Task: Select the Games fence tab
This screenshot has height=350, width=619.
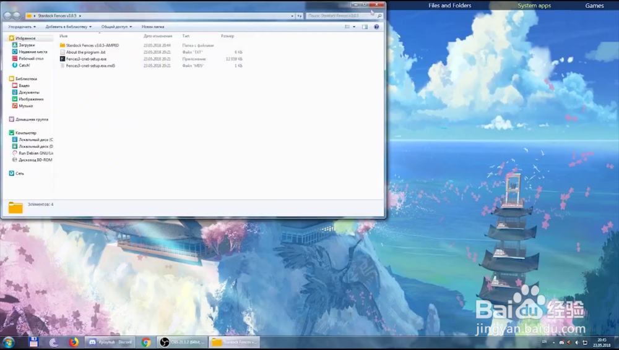Action: tap(594, 6)
